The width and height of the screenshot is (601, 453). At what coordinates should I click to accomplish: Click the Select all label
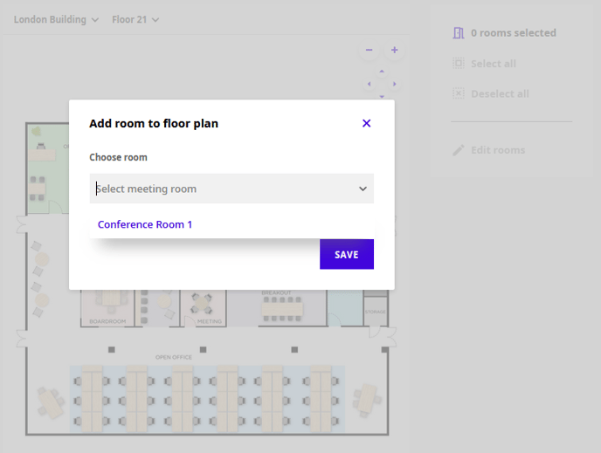tap(493, 64)
